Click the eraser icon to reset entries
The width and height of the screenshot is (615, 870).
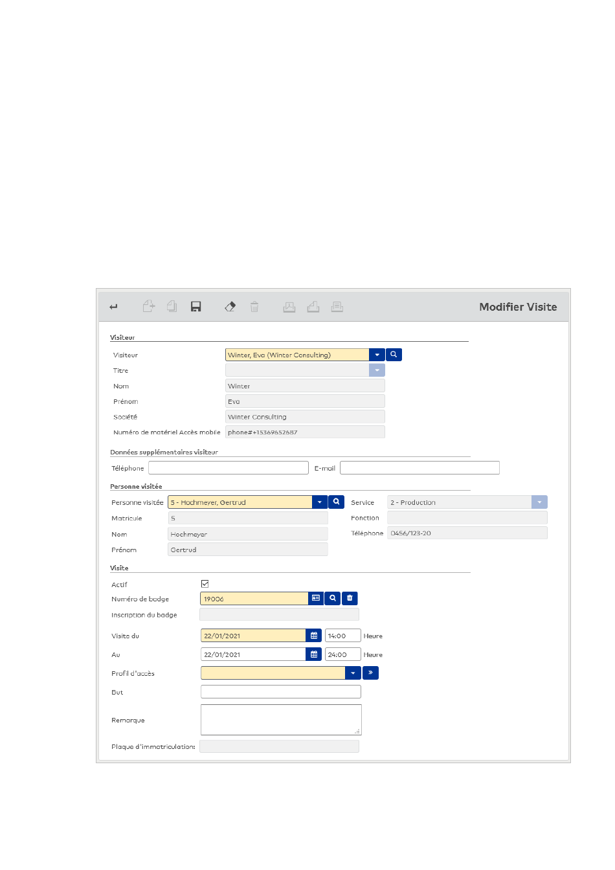click(x=230, y=307)
